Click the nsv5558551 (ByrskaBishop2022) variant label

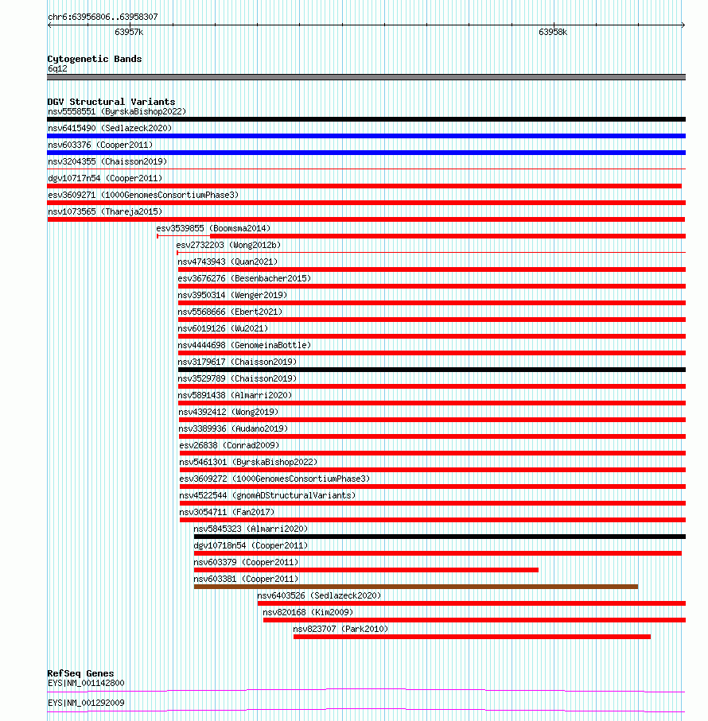coord(117,112)
